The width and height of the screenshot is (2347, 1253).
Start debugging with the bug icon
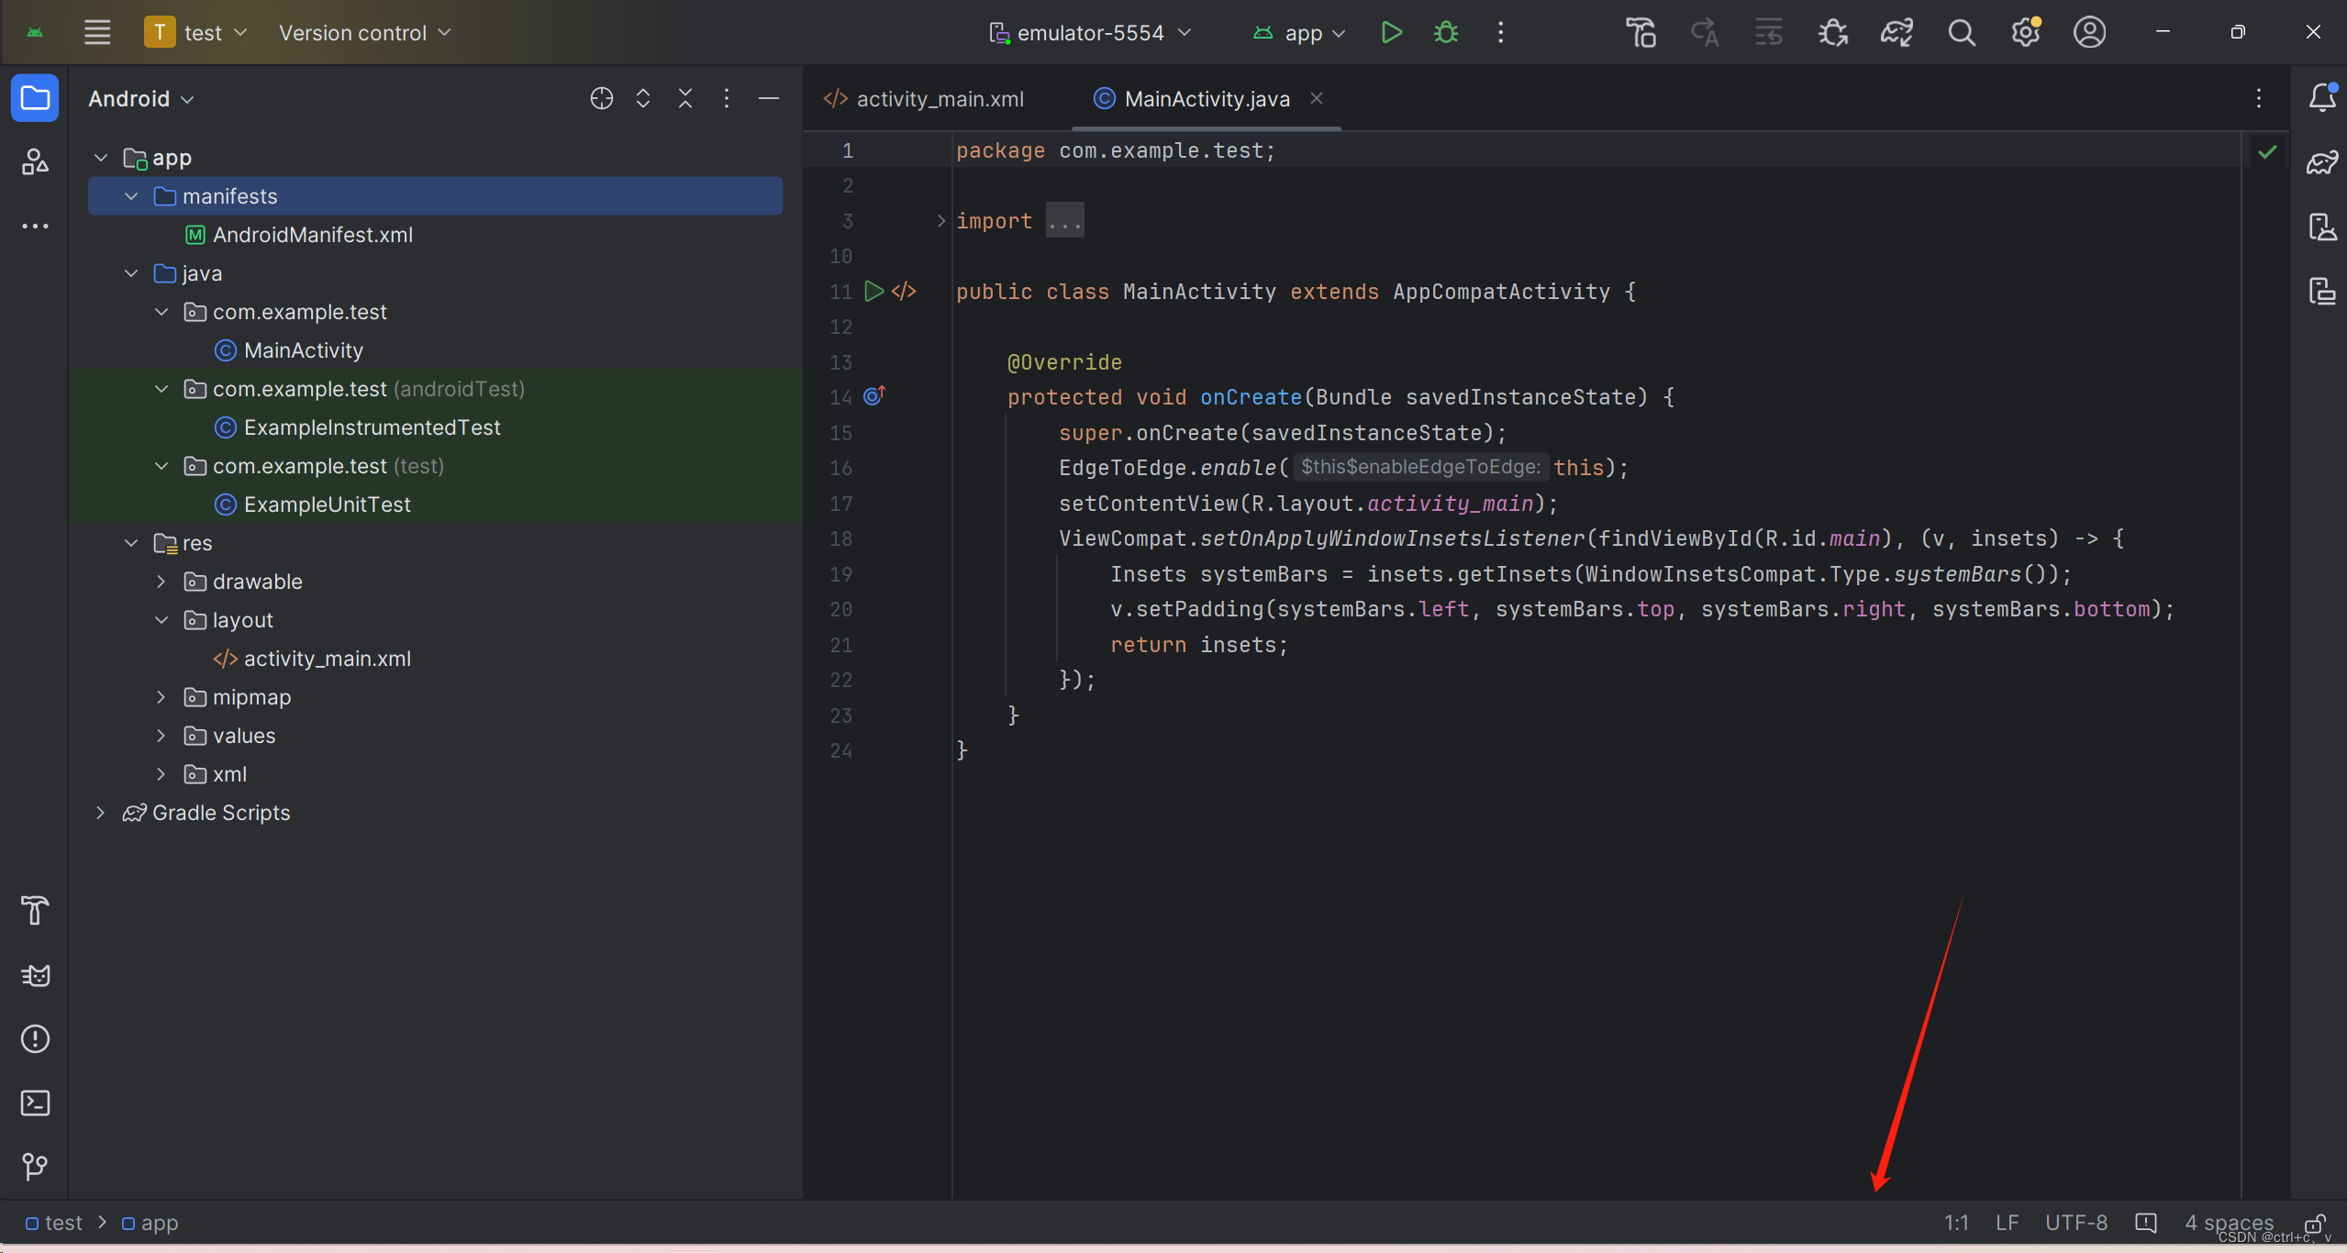(x=1446, y=33)
